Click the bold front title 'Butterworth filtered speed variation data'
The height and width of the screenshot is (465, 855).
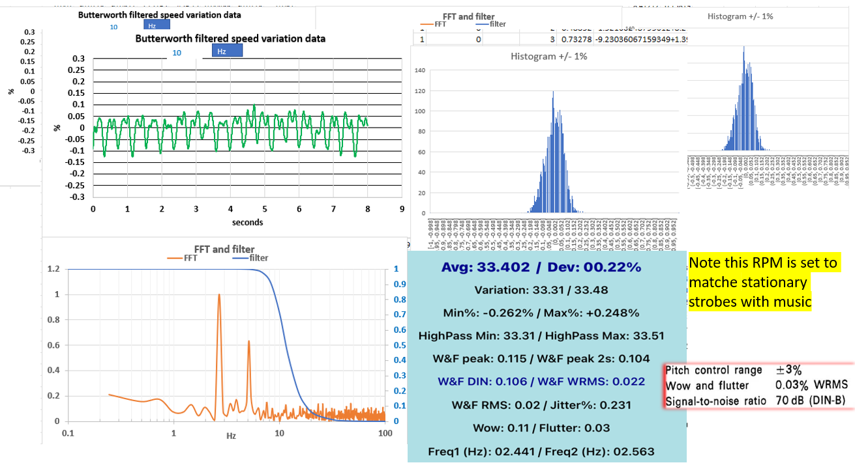[230, 38]
